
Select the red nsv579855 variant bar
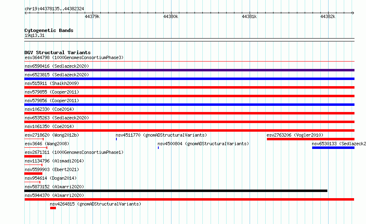tap(189, 96)
